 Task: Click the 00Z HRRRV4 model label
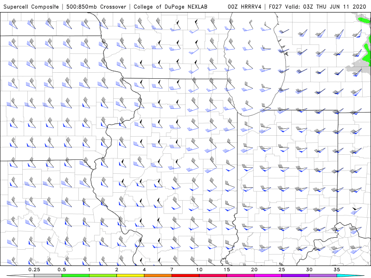[x=244, y=6]
